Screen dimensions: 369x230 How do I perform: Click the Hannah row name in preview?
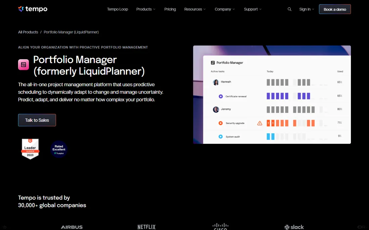click(226, 82)
